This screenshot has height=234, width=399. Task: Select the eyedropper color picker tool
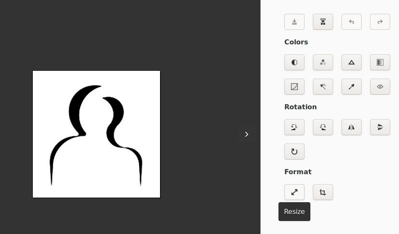click(x=352, y=87)
